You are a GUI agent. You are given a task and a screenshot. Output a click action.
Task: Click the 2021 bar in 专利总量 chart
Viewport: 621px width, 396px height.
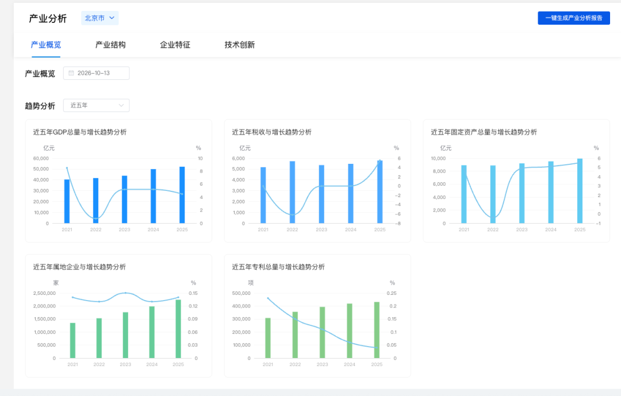click(x=268, y=338)
